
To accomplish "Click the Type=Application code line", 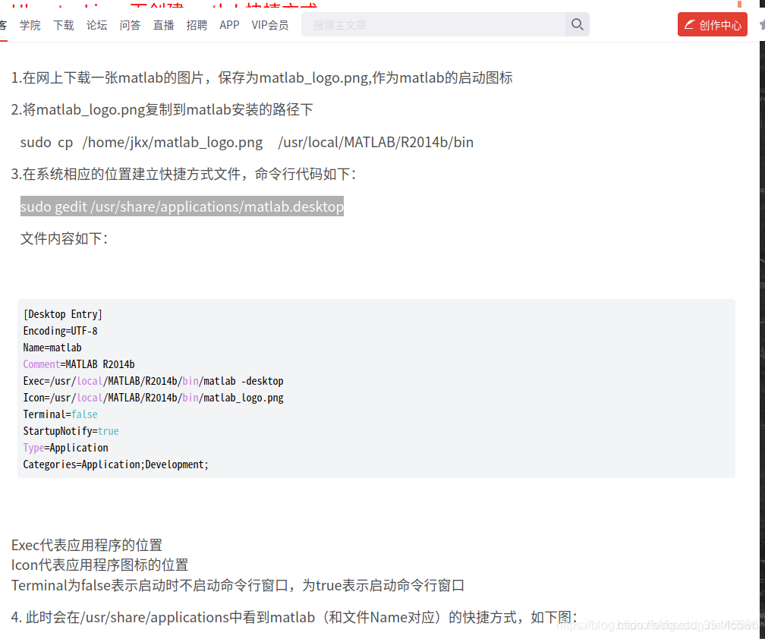I will pyautogui.click(x=65, y=448).
